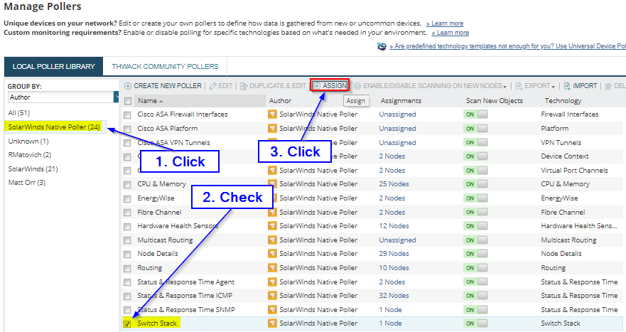
Task: Open the first Learn more link
Action: pyautogui.click(x=445, y=23)
